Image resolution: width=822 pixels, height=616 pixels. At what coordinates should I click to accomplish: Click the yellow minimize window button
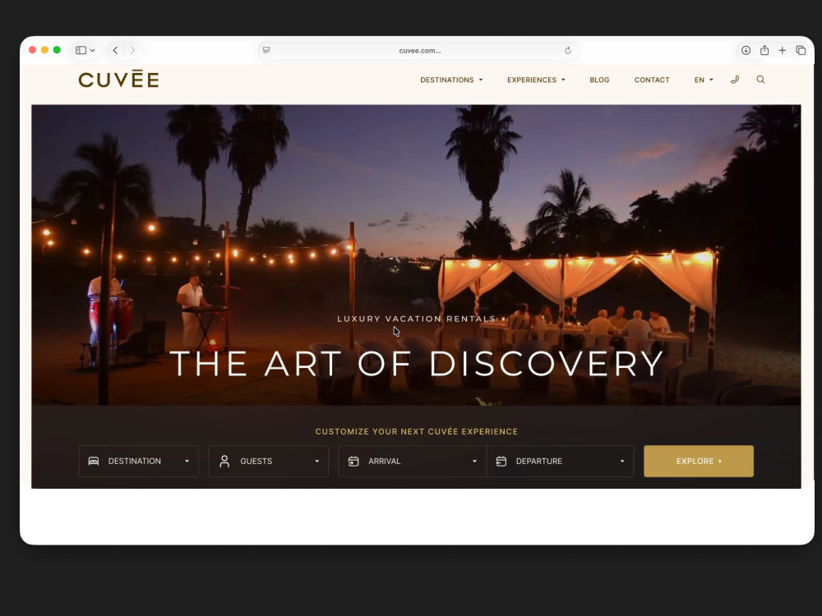pos(44,50)
